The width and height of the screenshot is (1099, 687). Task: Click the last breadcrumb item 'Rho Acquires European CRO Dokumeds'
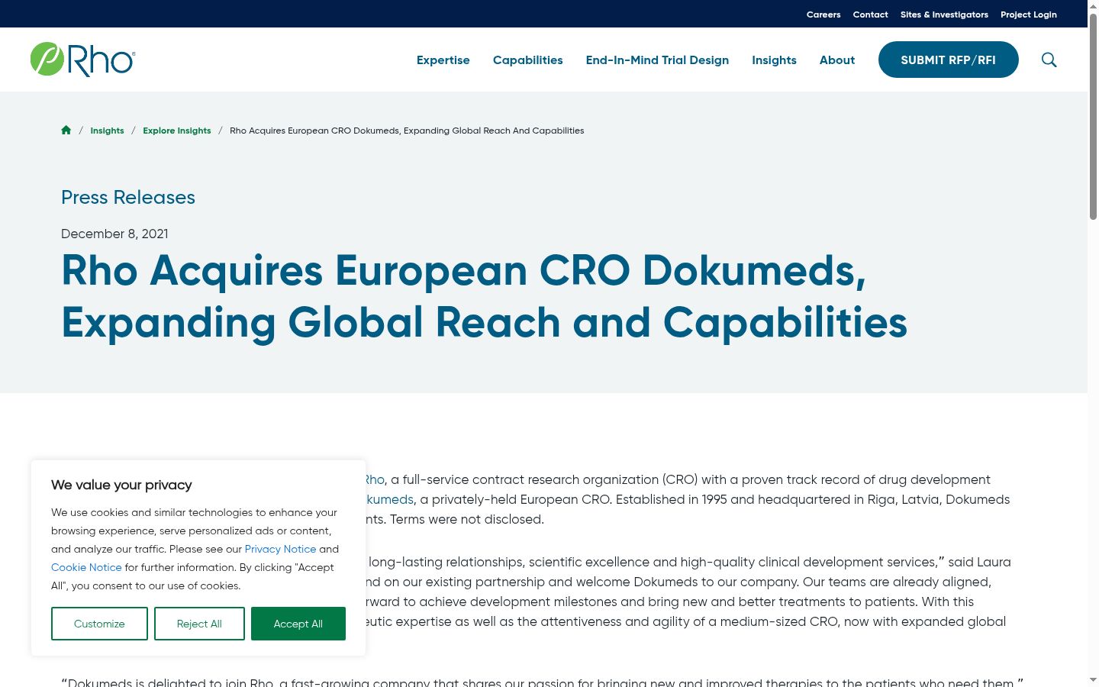coord(407,131)
